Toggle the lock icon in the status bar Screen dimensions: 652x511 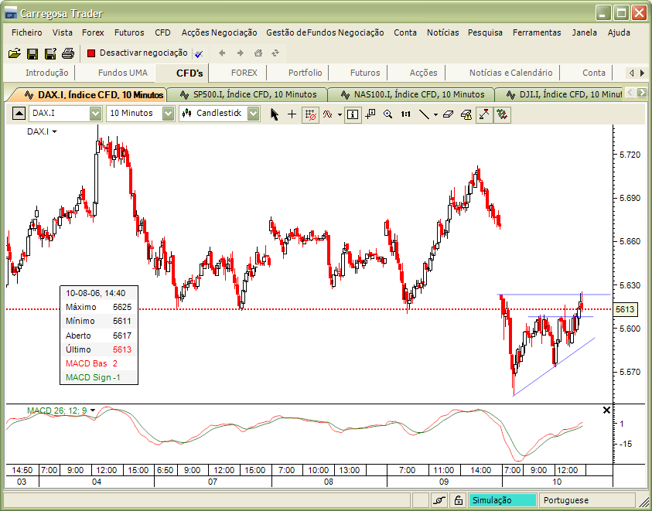[x=457, y=499]
